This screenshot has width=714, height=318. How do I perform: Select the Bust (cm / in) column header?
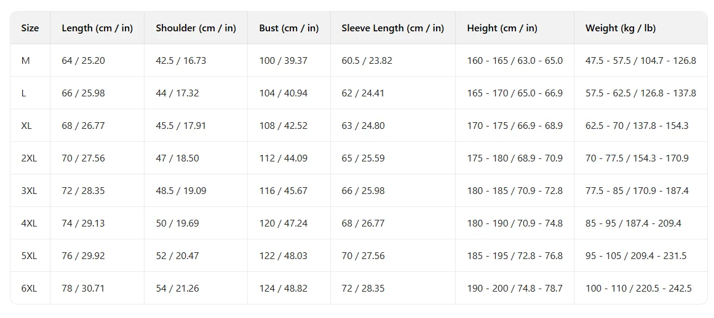pos(289,28)
